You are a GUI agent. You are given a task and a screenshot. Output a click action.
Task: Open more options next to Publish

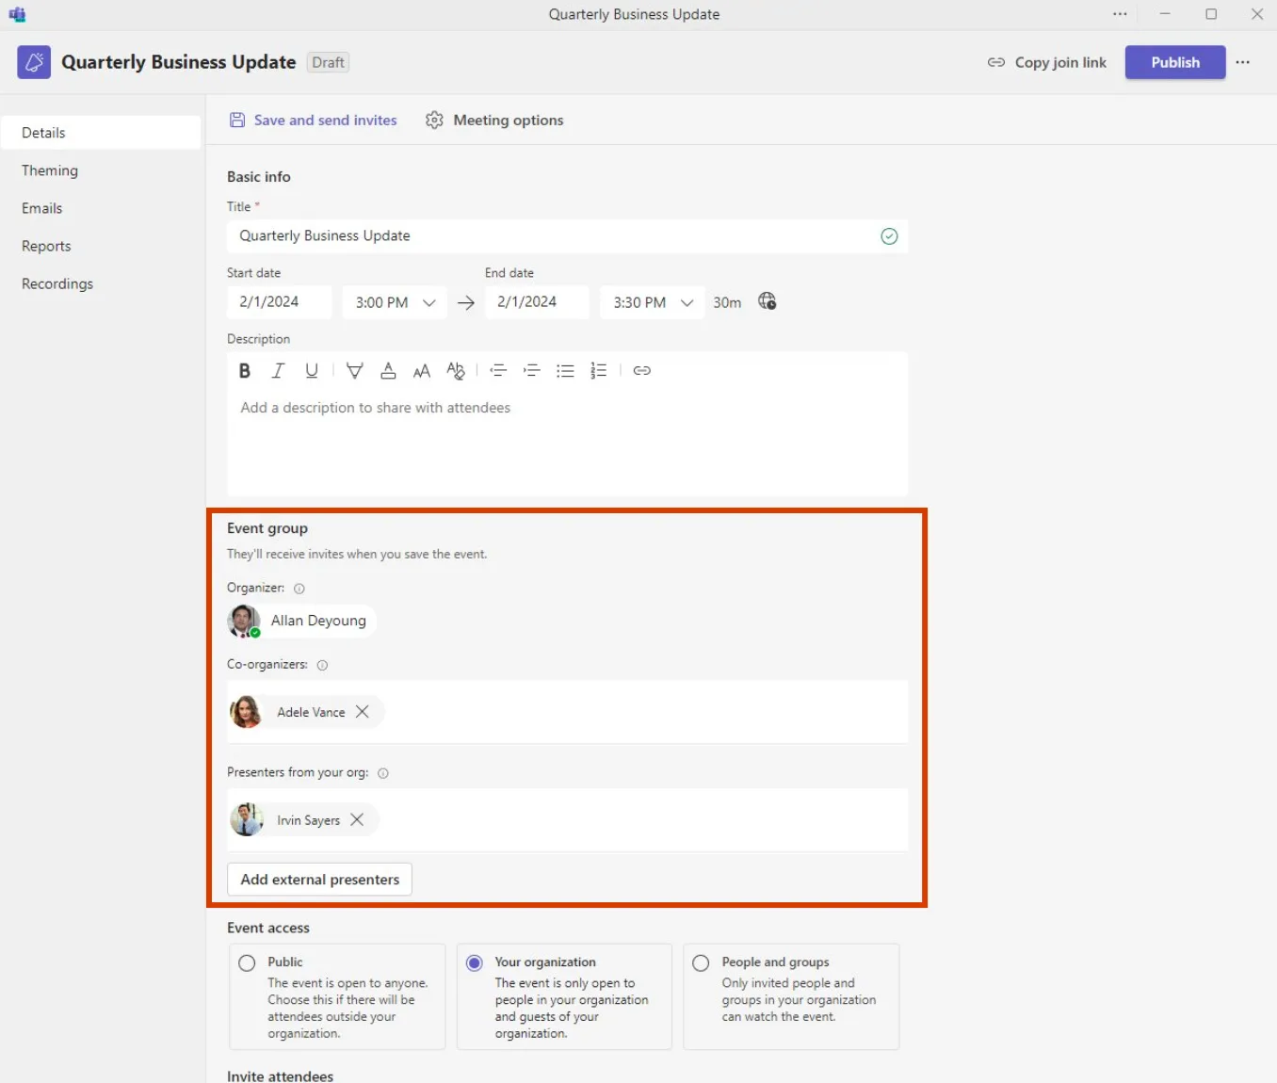(1243, 62)
